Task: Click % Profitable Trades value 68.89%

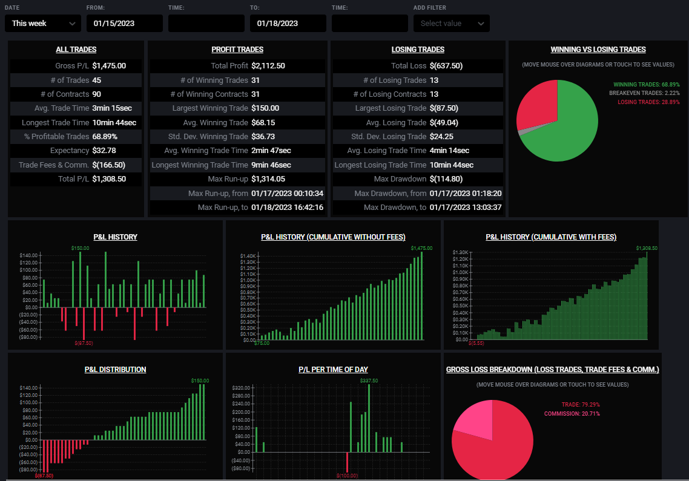Action: point(105,137)
